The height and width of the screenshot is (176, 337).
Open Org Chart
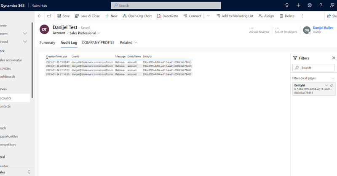[x=137, y=16]
